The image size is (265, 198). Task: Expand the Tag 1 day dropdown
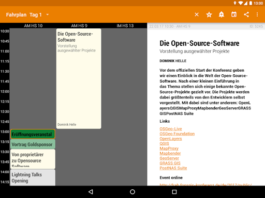pyautogui.click(x=39, y=15)
